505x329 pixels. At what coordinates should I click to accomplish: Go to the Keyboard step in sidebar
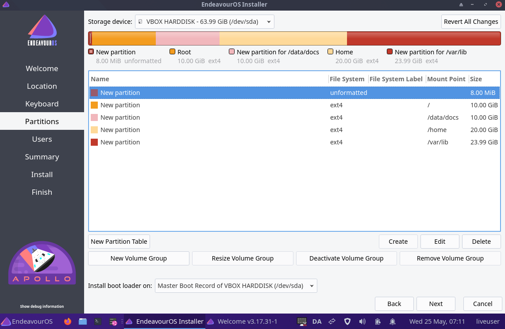(x=42, y=104)
